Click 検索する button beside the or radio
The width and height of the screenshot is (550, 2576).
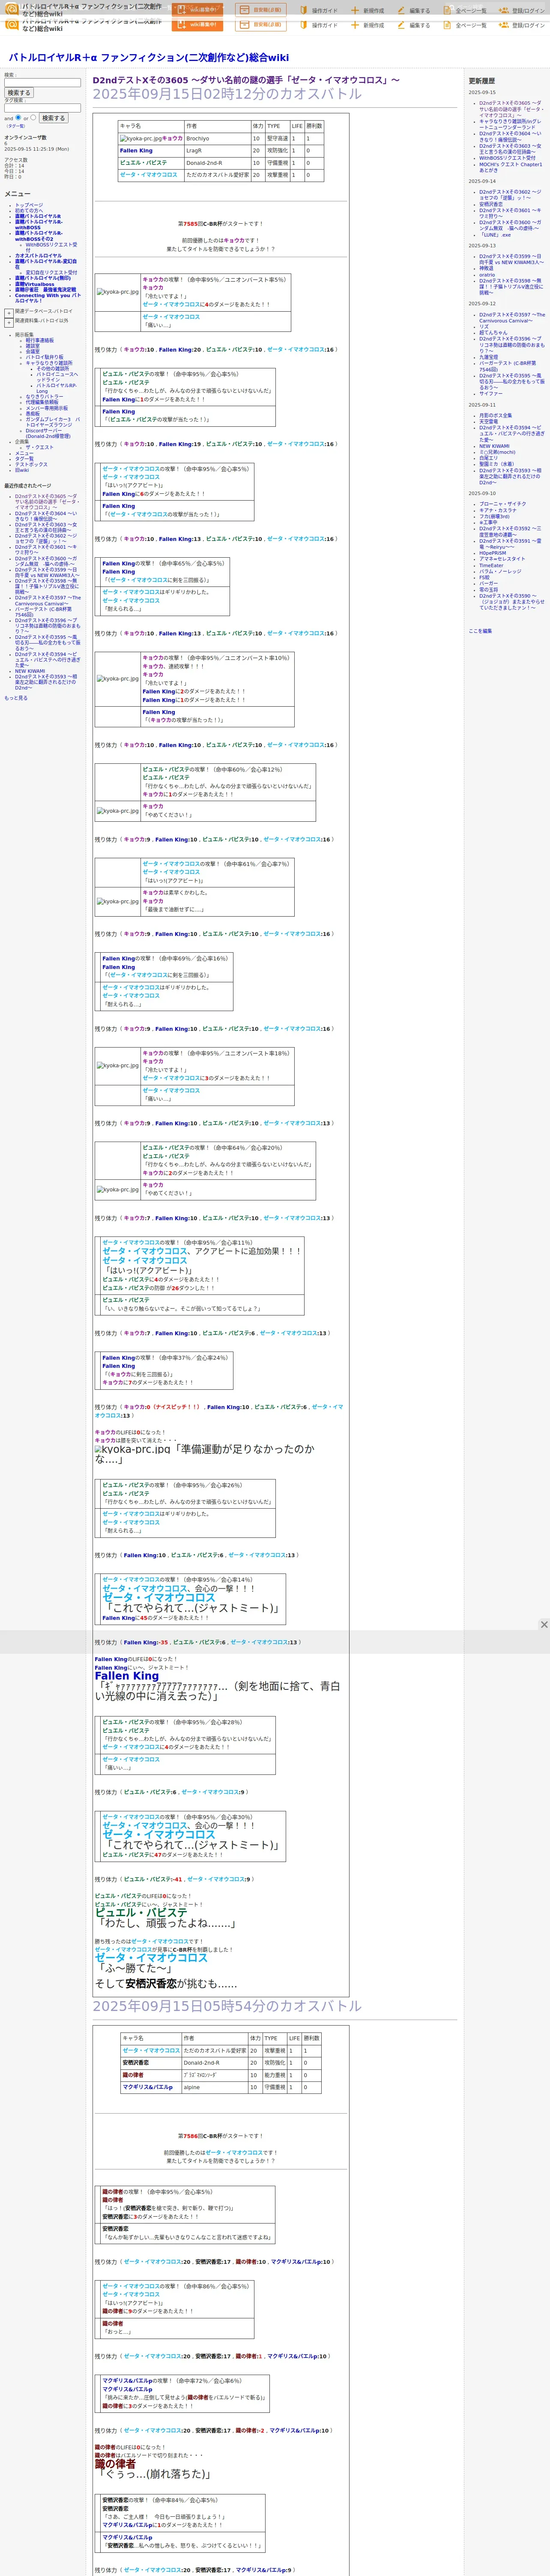click(53, 118)
